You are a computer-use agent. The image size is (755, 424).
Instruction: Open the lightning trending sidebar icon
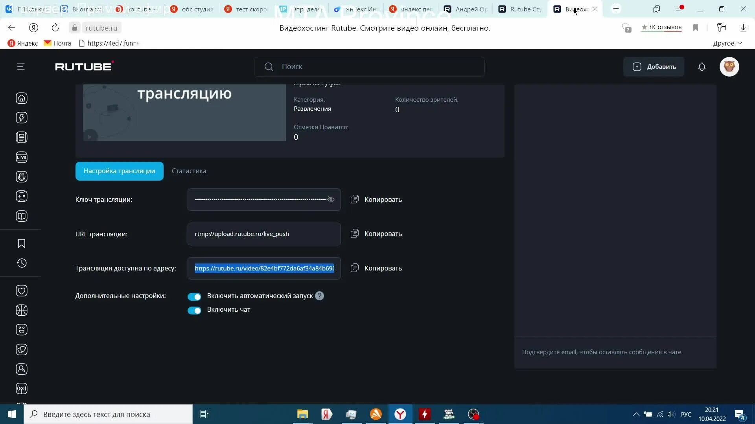[22, 118]
